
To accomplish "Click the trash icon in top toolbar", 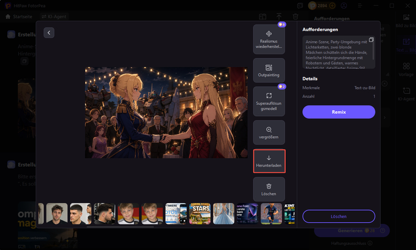I will click(x=295, y=17).
